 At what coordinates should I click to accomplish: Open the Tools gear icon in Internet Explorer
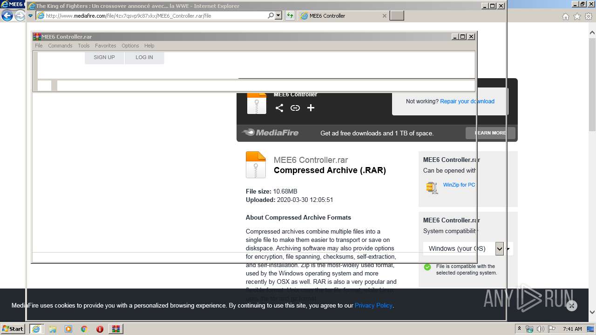coord(588,16)
